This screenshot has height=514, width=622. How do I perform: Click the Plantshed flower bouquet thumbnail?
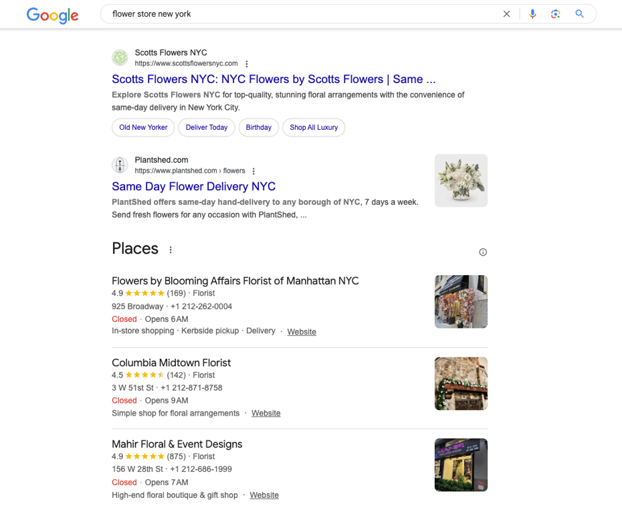[461, 180]
